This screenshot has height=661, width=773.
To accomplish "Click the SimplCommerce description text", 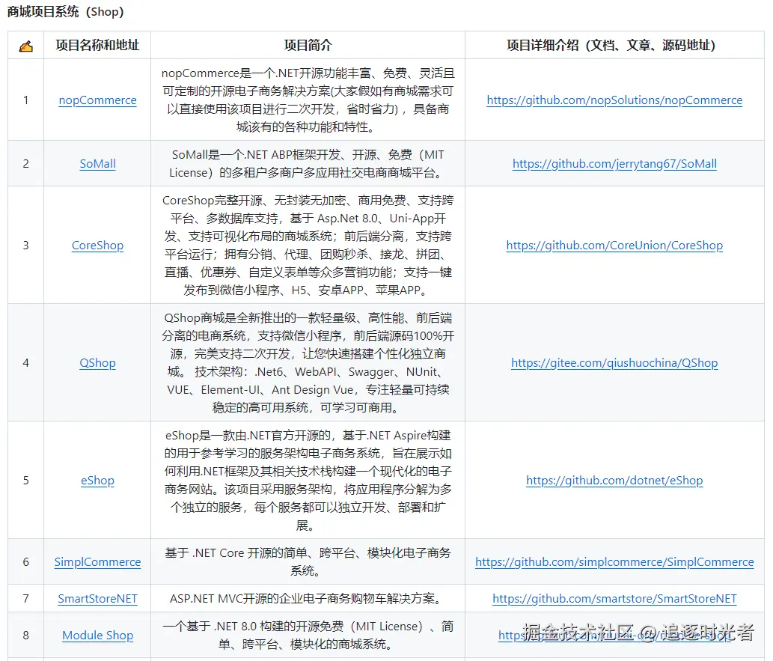I will [308, 562].
